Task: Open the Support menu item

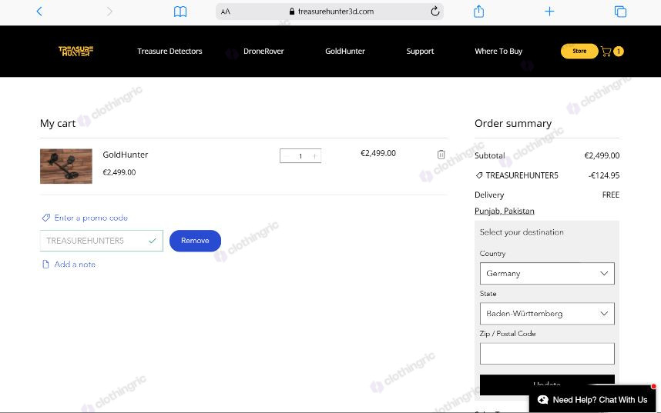Action: click(x=420, y=51)
